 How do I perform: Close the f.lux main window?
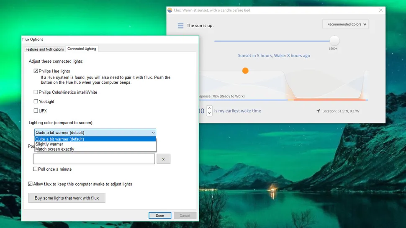tap(380, 10)
